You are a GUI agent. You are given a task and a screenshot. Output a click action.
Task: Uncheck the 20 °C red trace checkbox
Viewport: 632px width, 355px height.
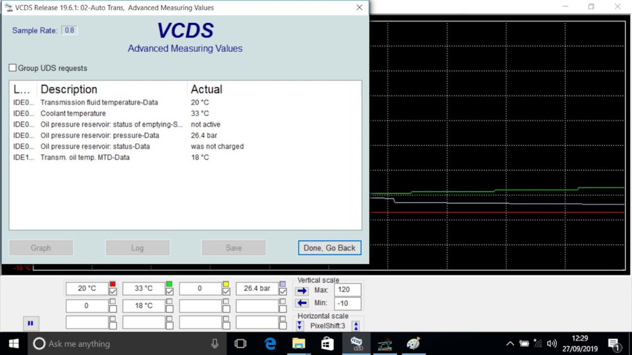113,291
